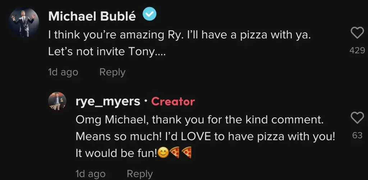
Task: Like rye_myers' reply with the heart
Action: (x=357, y=117)
